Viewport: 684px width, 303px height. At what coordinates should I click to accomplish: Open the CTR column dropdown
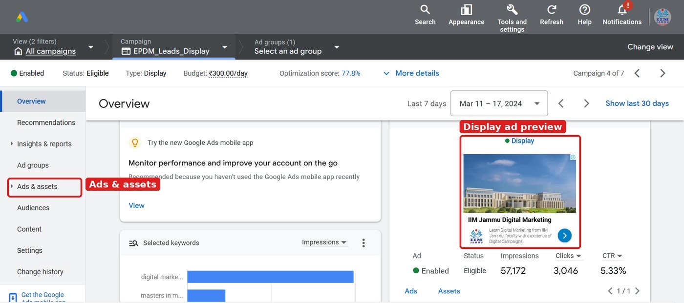click(612, 256)
